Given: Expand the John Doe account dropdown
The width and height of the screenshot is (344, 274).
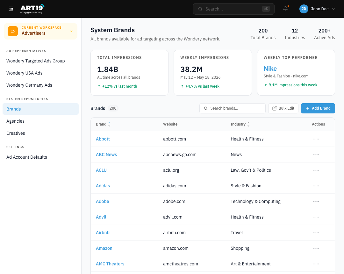Looking at the screenshot, I should coord(333,9).
